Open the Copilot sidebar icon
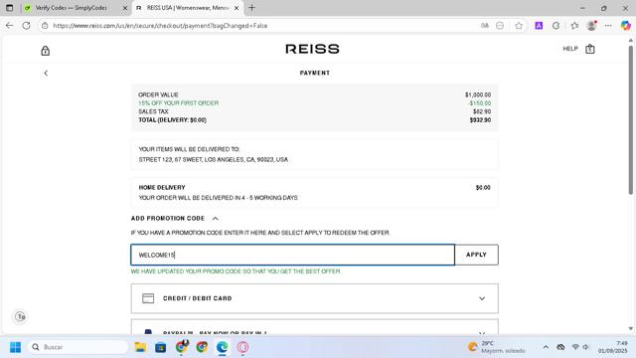The image size is (636, 358). [626, 26]
